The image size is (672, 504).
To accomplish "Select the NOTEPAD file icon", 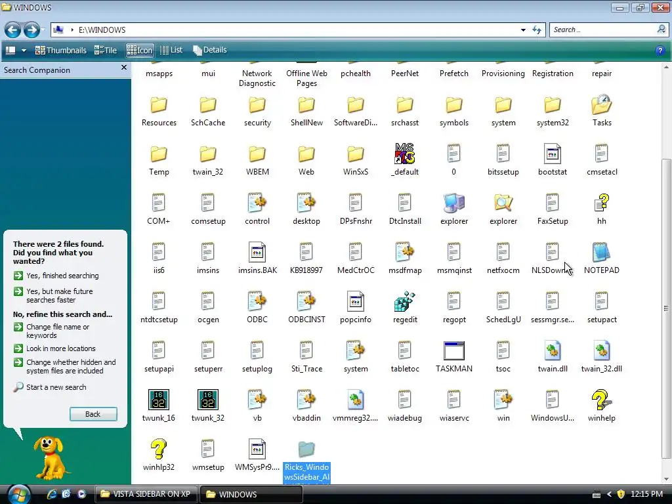I will click(601, 252).
